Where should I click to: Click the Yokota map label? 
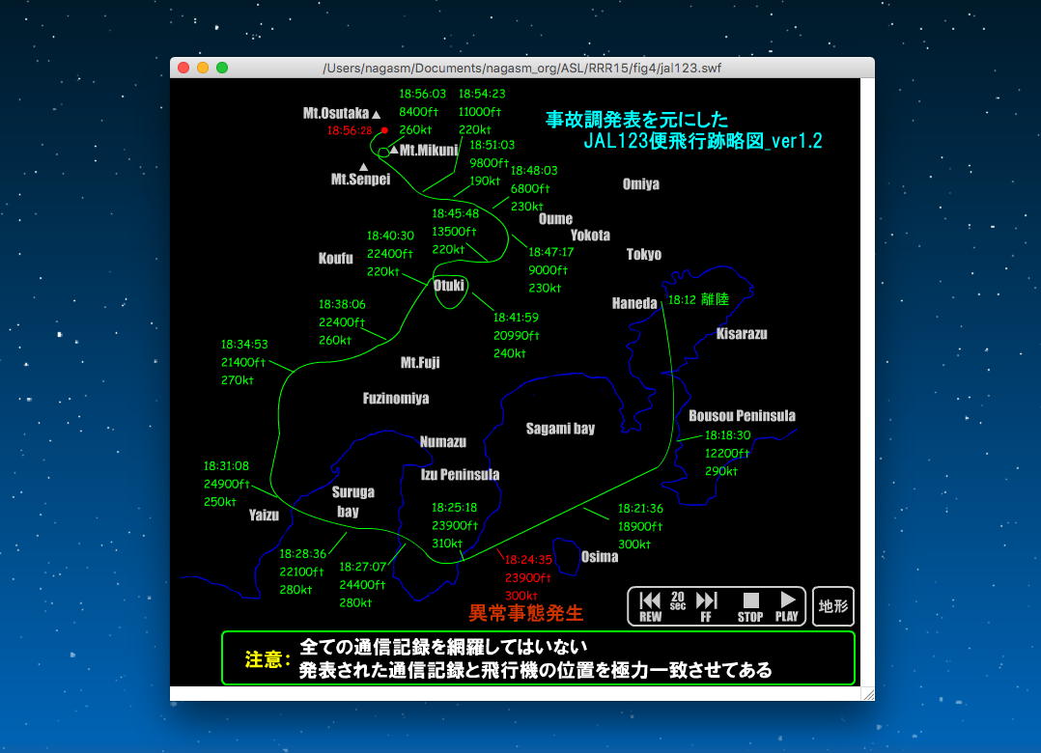pos(590,236)
